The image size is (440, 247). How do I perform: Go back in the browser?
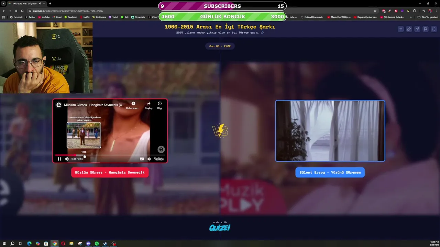click(x=3, y=11)
